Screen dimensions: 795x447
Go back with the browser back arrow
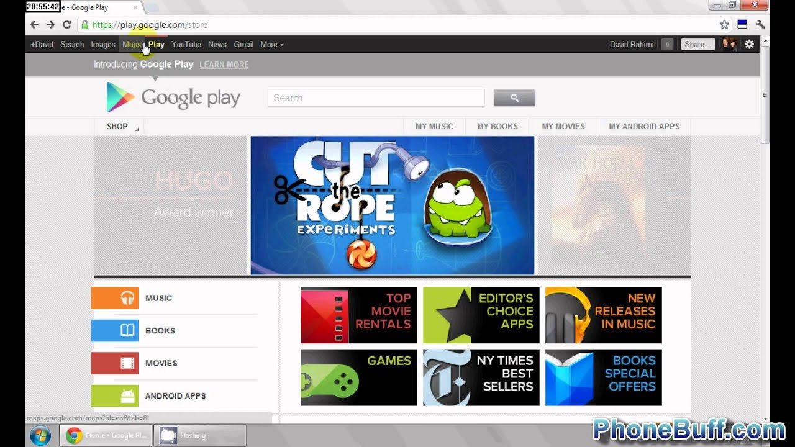coord(35,25)
